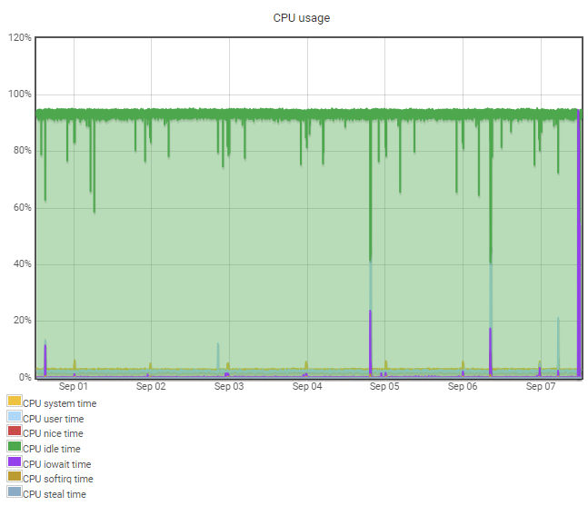Toggle the CPU idle time legend label
Image resolution: width=588 pixels, height=506 pixels.
pos(52,449)
